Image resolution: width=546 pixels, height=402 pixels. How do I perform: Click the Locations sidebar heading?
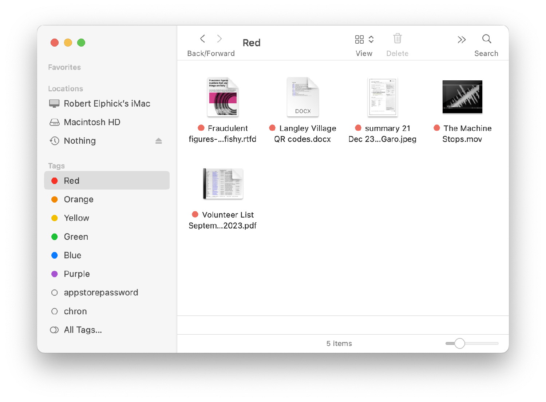pos(66,89)
